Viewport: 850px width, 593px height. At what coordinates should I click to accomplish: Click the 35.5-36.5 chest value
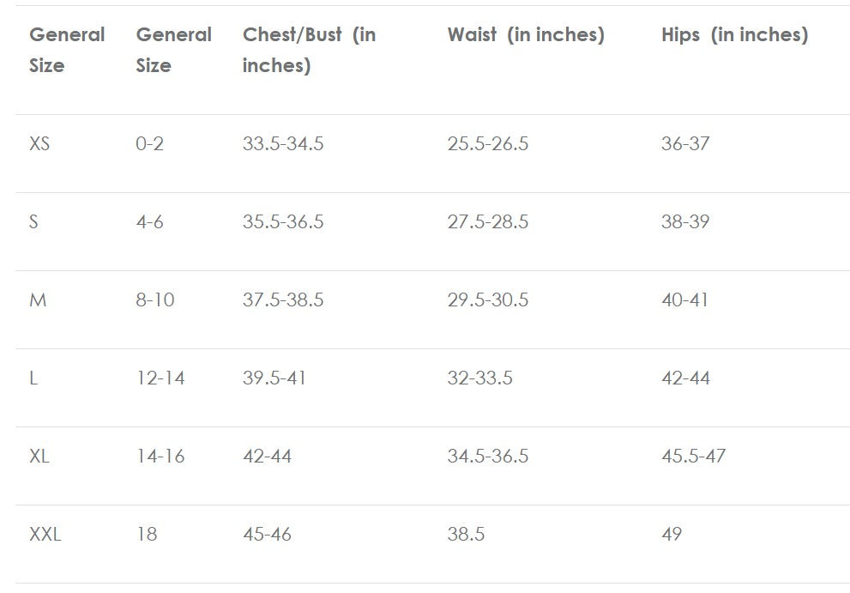pyautogui.click(x=283, y=222)
